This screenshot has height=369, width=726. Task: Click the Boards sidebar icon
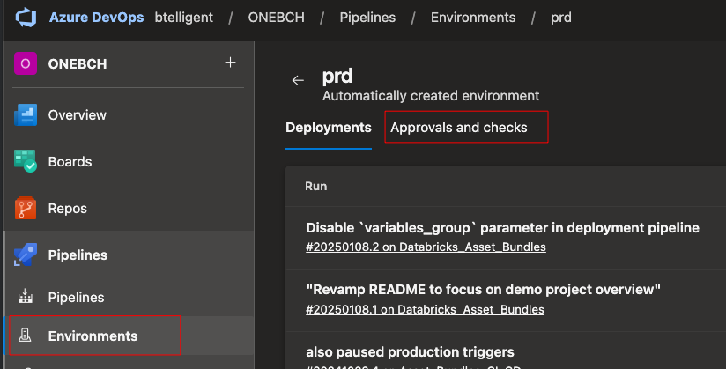[x=25, y=162]
